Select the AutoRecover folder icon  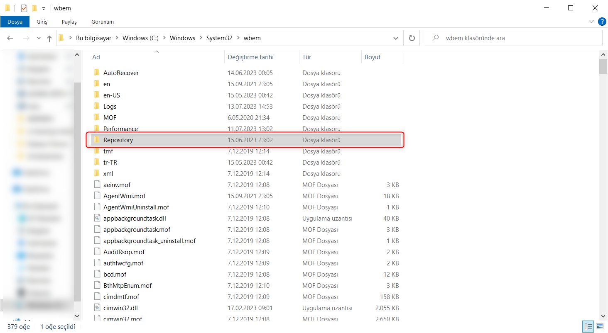pos(97,73)
